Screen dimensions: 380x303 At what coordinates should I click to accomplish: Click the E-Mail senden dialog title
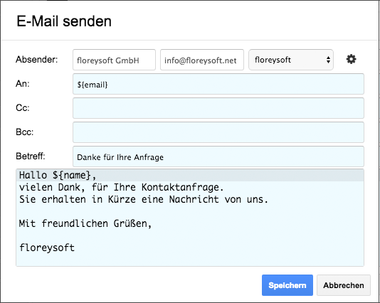click(x=64, y=21)
